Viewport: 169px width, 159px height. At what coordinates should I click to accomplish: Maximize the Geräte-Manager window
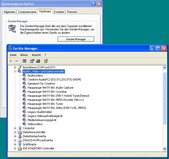coord(158,48)
